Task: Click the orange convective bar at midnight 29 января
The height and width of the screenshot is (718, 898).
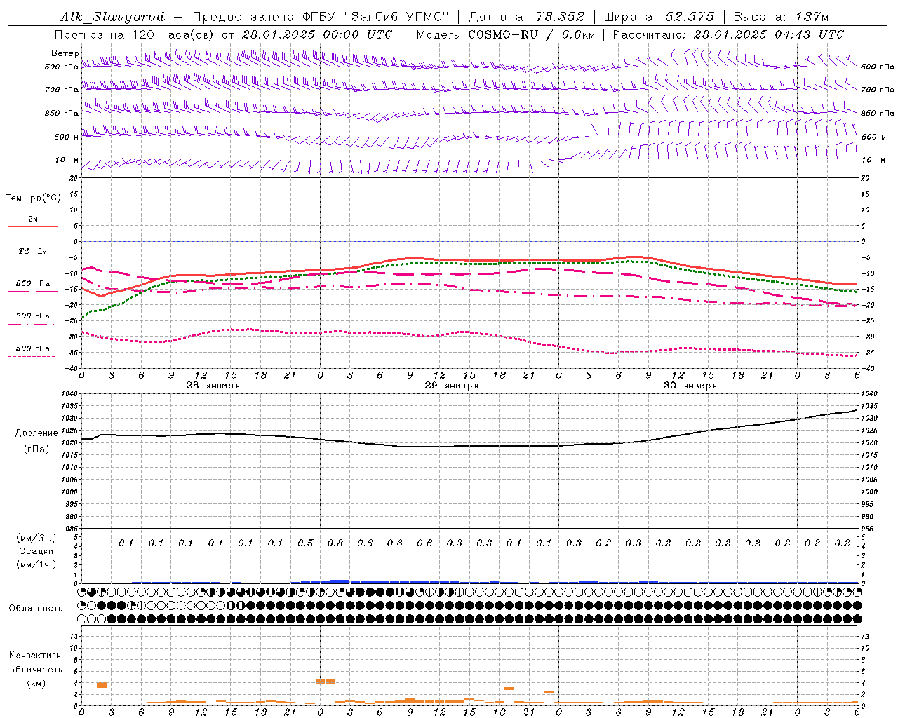Action: tap(326, 681)
